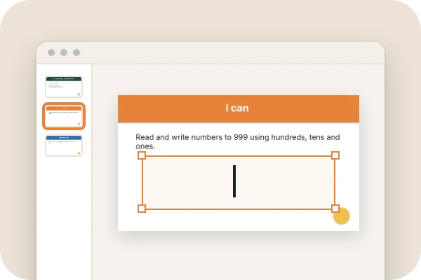Image resolution: width=421 pixels, height=280 pixels.
Task: Click the 'Read and write numbers' text
Action: [238, 141]
